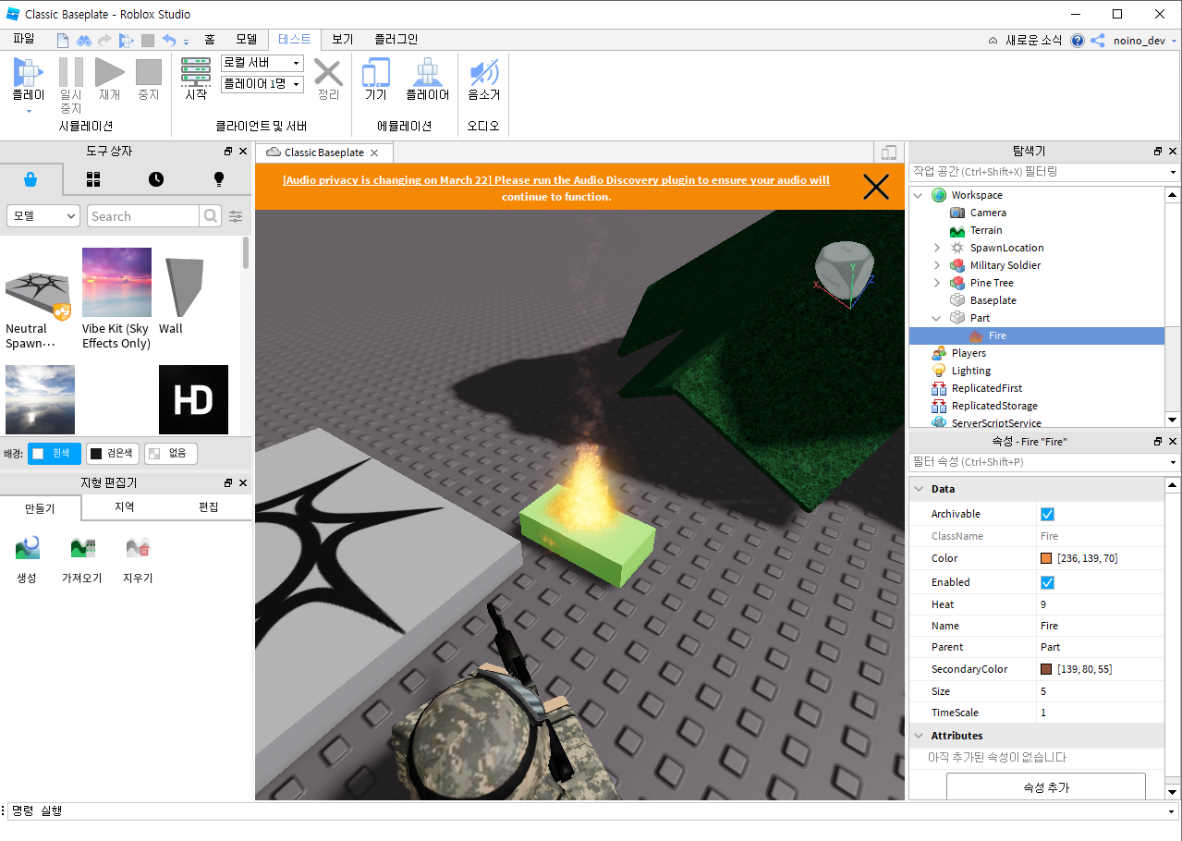Screen dimensions: 1182x841
Task: Click the Pause (일시 중지) icon
Action: tap(71, 72)
